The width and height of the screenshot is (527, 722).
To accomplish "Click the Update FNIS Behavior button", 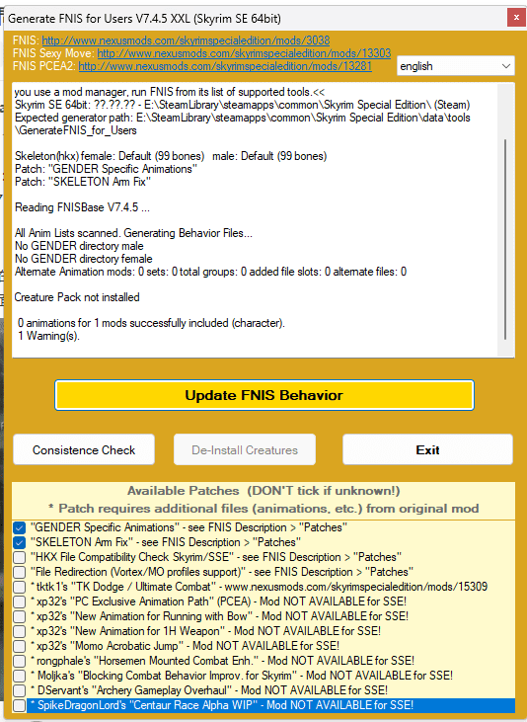I will [x=263, y=395].
